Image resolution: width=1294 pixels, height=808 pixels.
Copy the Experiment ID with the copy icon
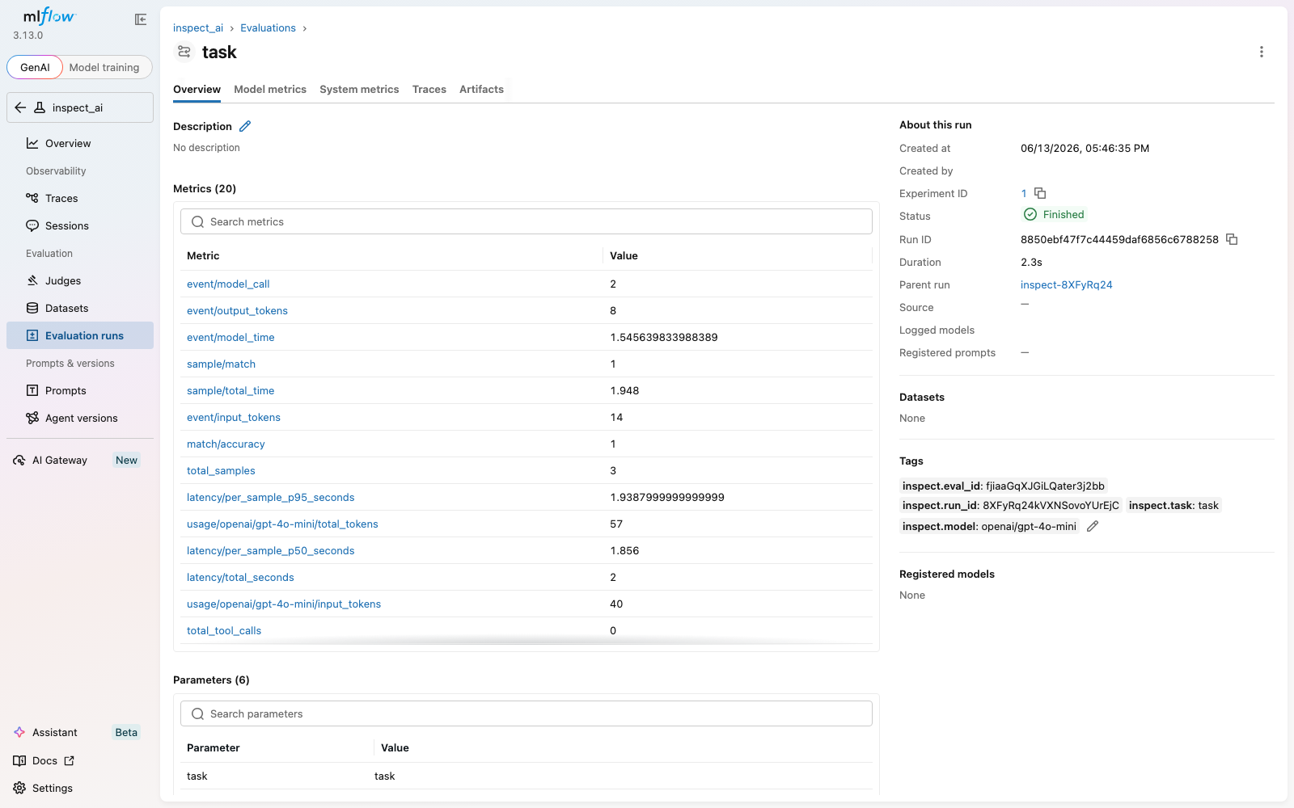pos(1040,193)
